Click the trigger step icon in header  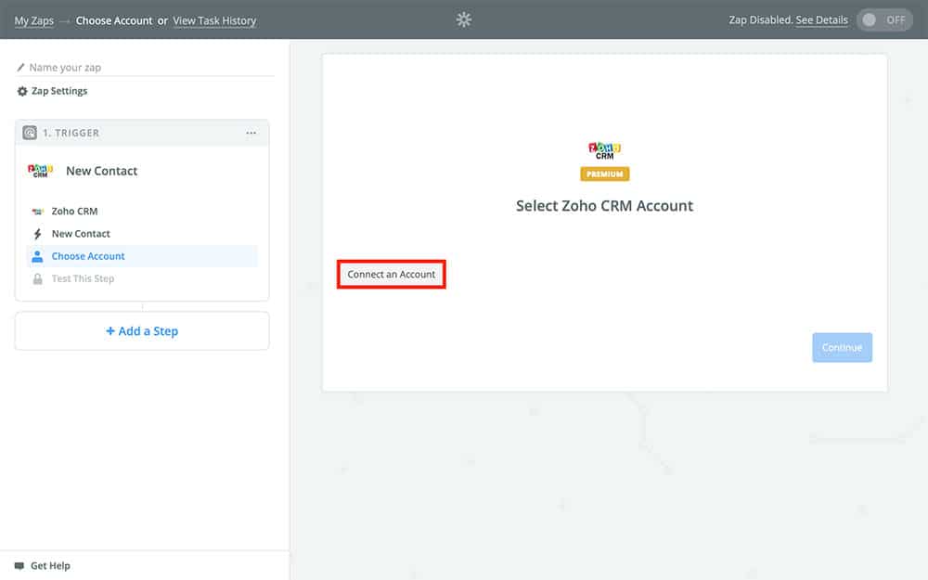pos(30,133)
